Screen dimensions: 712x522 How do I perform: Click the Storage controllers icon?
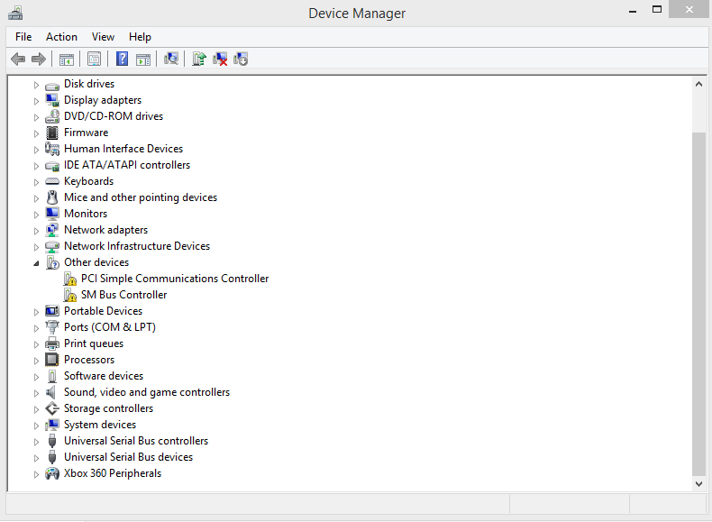click(x=52, y=408)
